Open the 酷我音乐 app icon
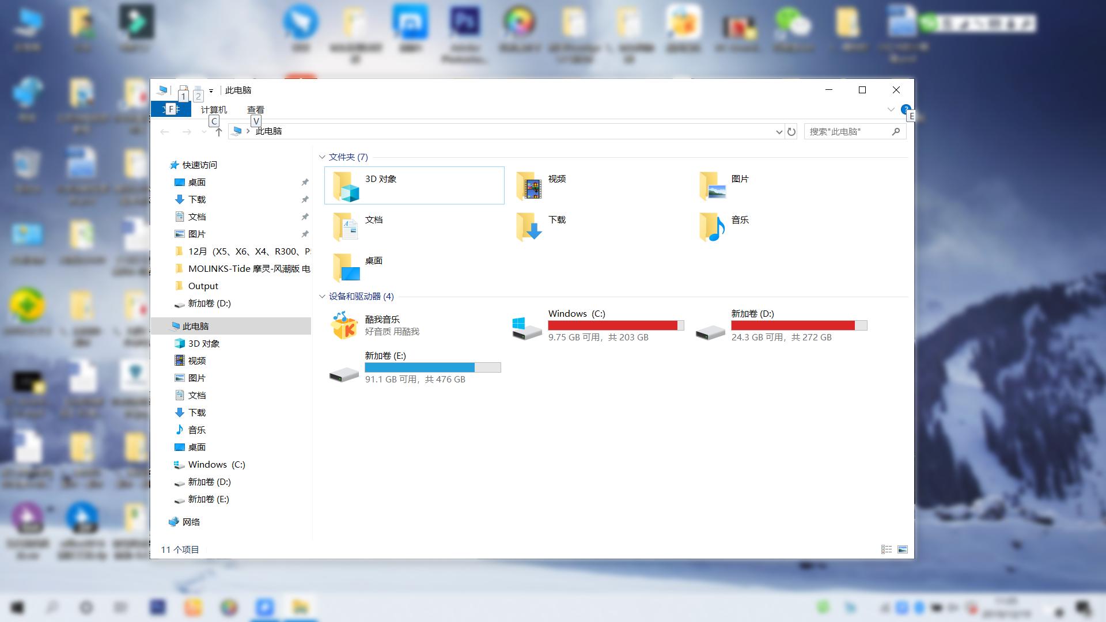The height and width of the screenshot is (622, 1106). pos(344,325)
